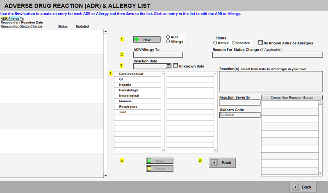This screenshot has height=193, width=328.
Task: Click the new reaction buttons list scroll down arrow
Action: coord(320,174)
